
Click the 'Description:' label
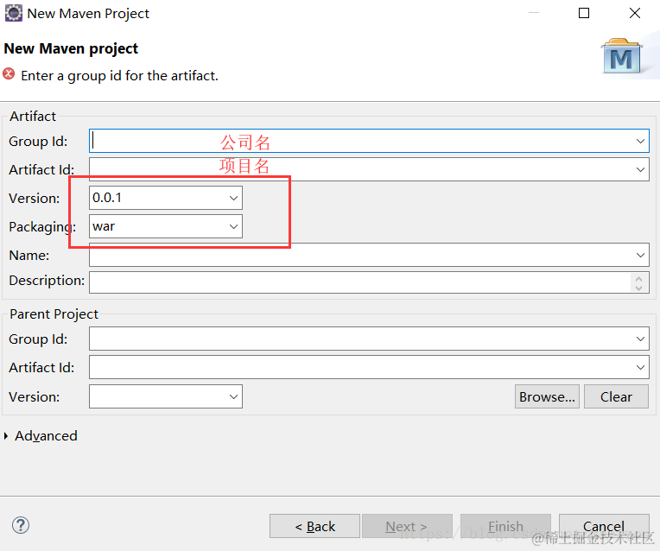coord(47,281)
